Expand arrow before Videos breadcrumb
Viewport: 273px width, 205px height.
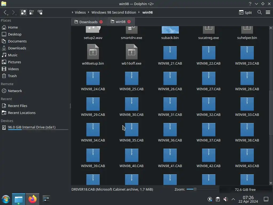click(x=73, y=12)
